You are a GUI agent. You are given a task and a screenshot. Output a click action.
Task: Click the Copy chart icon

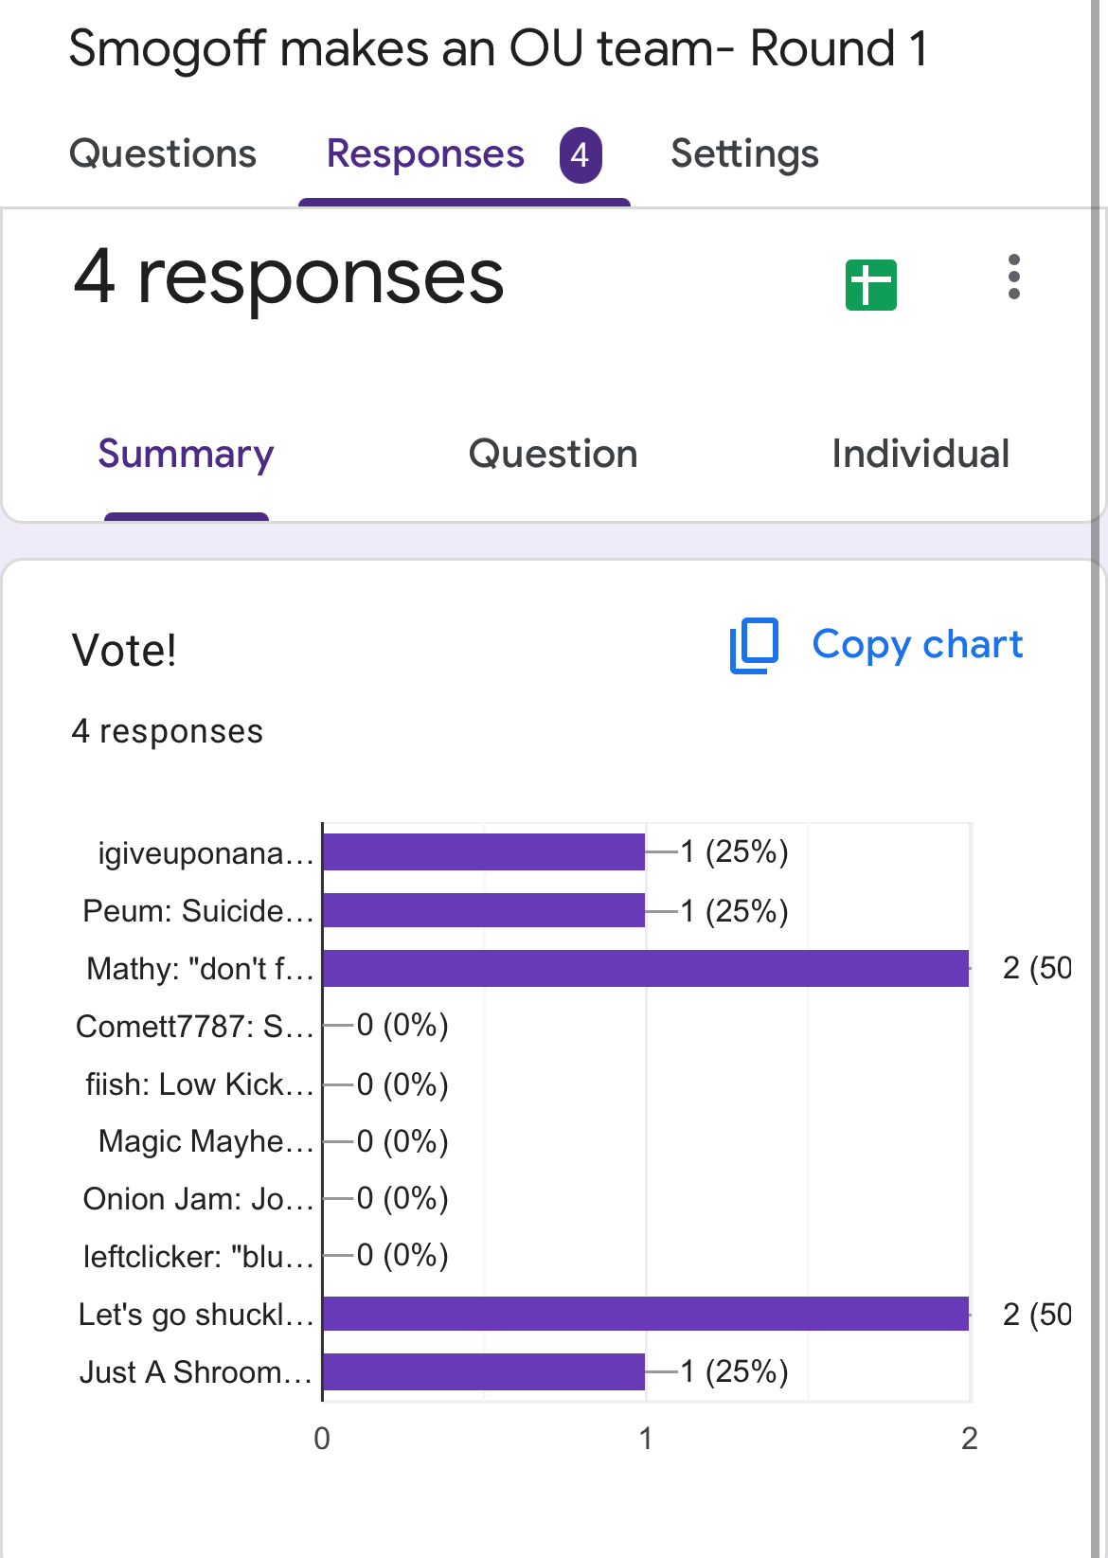[754, 646]
